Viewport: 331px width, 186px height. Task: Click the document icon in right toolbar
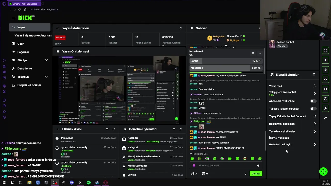tap(326, 70)
